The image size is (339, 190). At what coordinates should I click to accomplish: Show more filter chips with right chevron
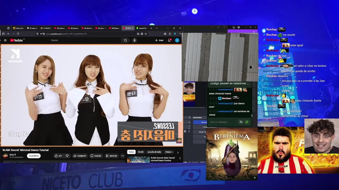coord(178,152)
